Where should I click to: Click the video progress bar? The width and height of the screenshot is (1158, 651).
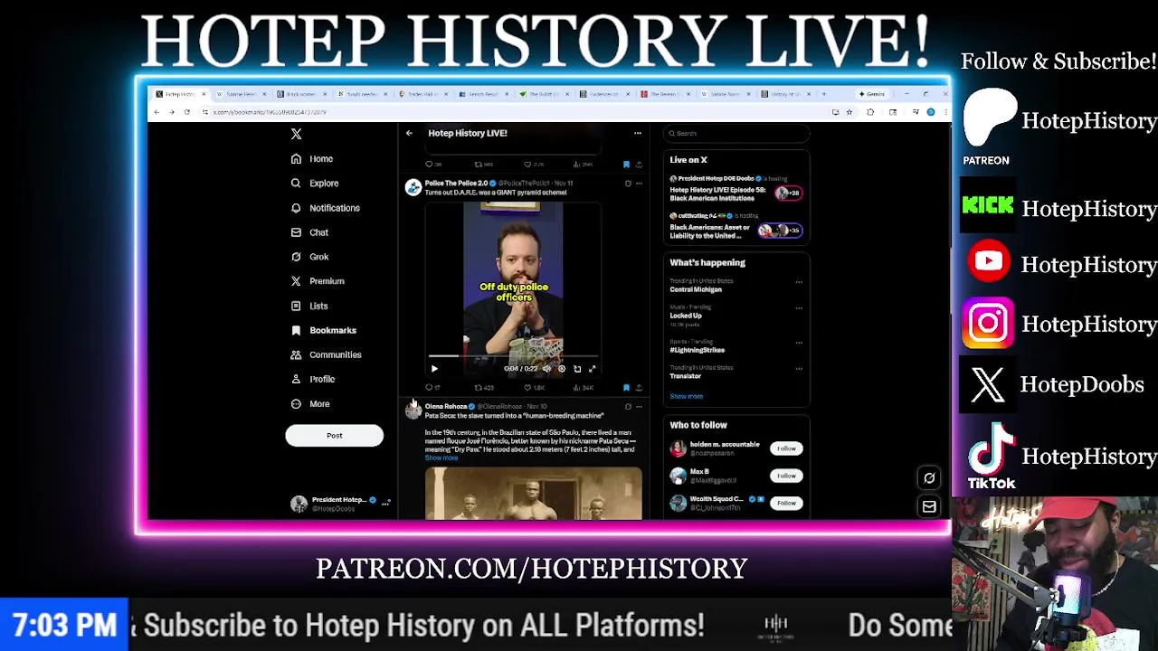click(x=513, y=357)
